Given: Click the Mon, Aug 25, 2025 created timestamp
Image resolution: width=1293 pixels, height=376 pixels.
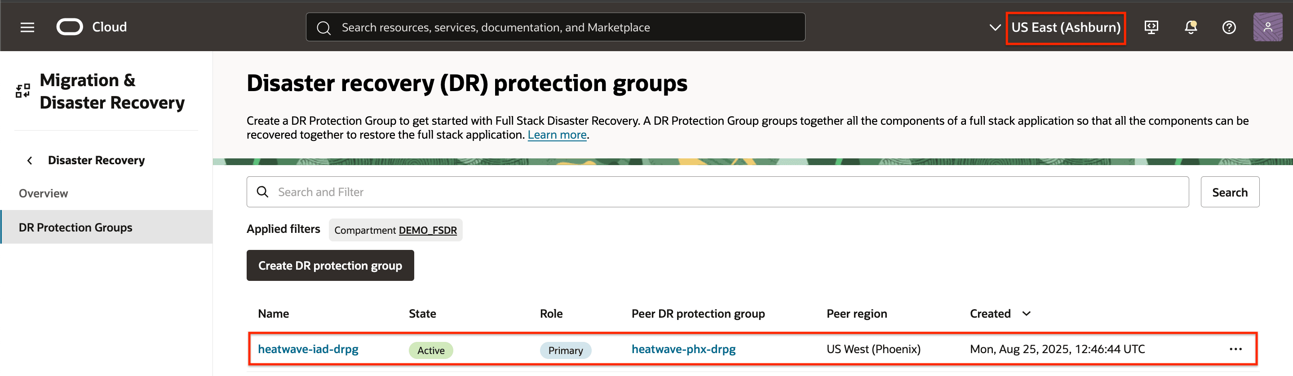Looking at the screenshot, I should pyautogui.click(x=1057, y=349).
